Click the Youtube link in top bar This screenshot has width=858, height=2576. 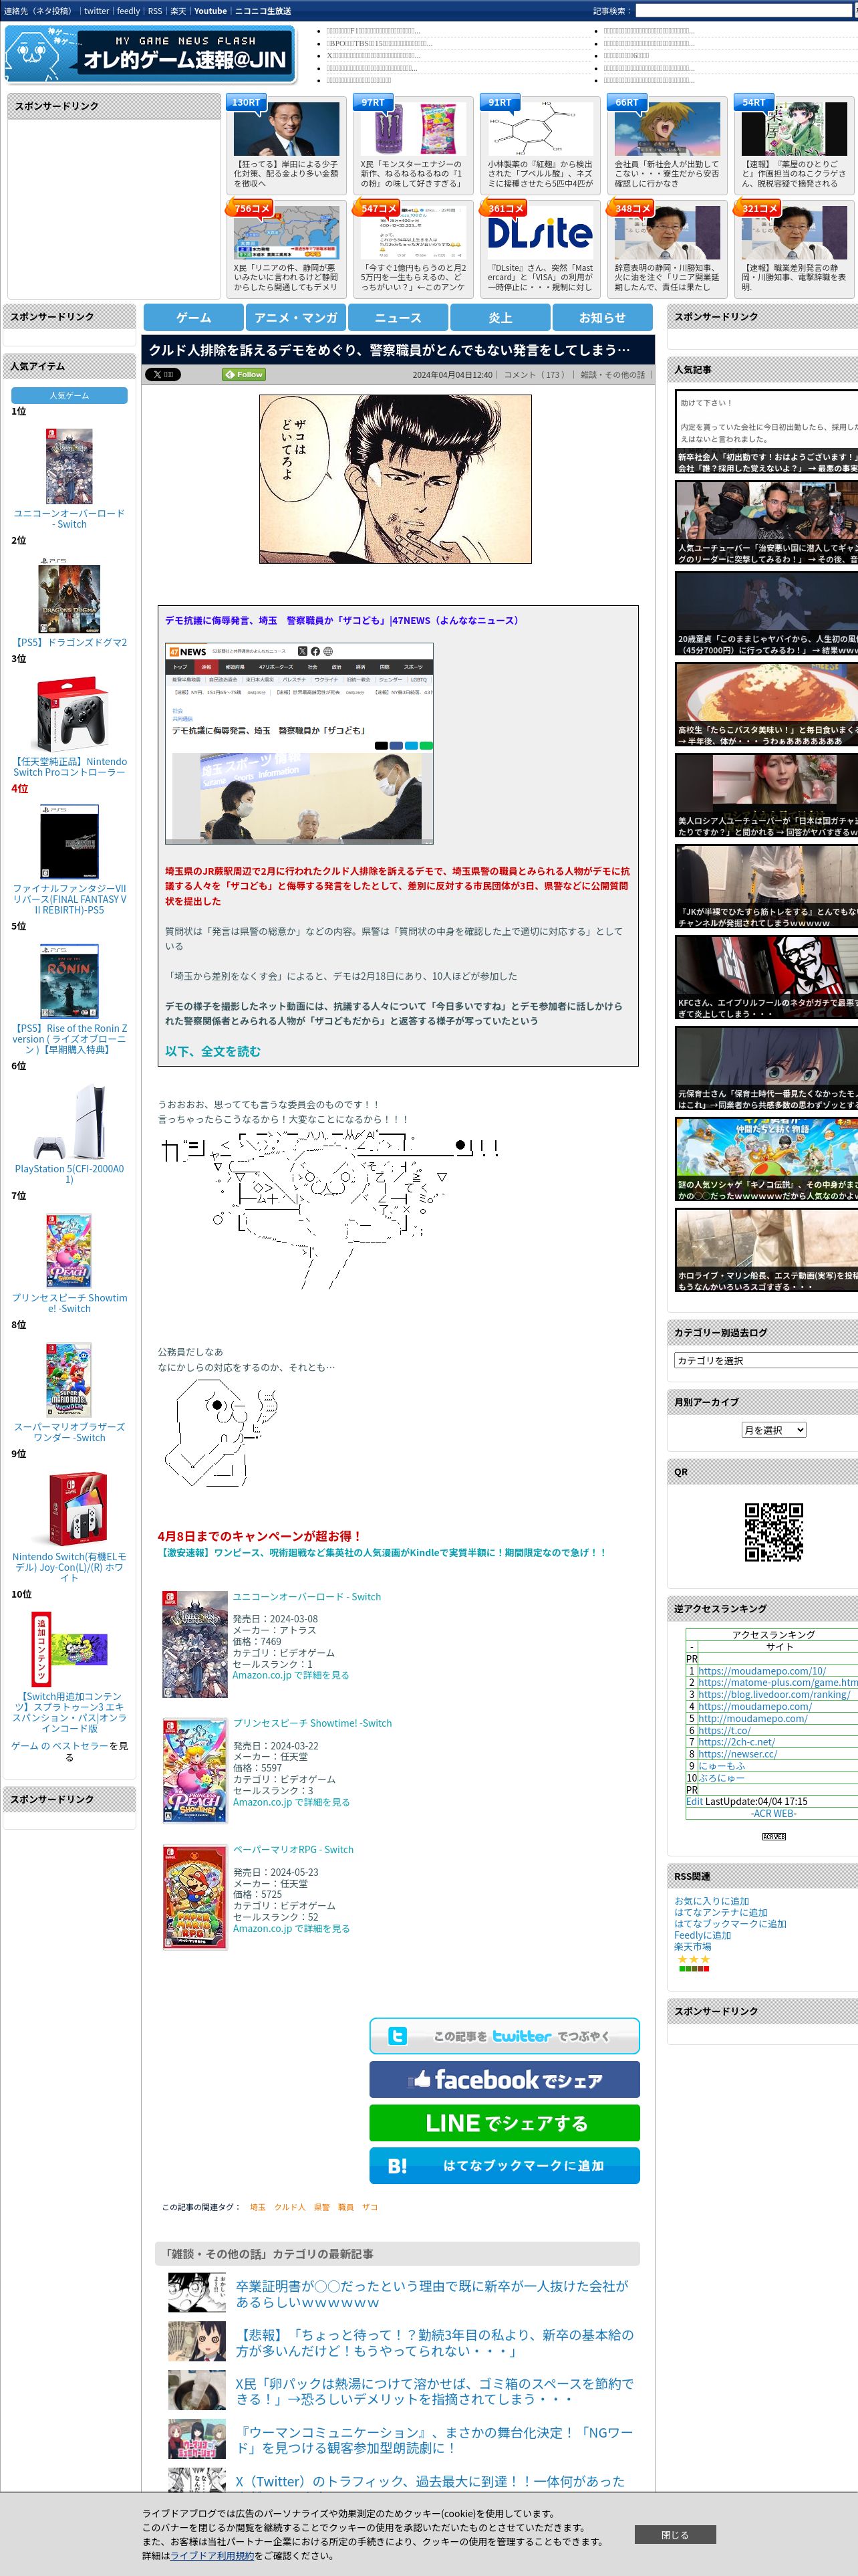(210, 11)
